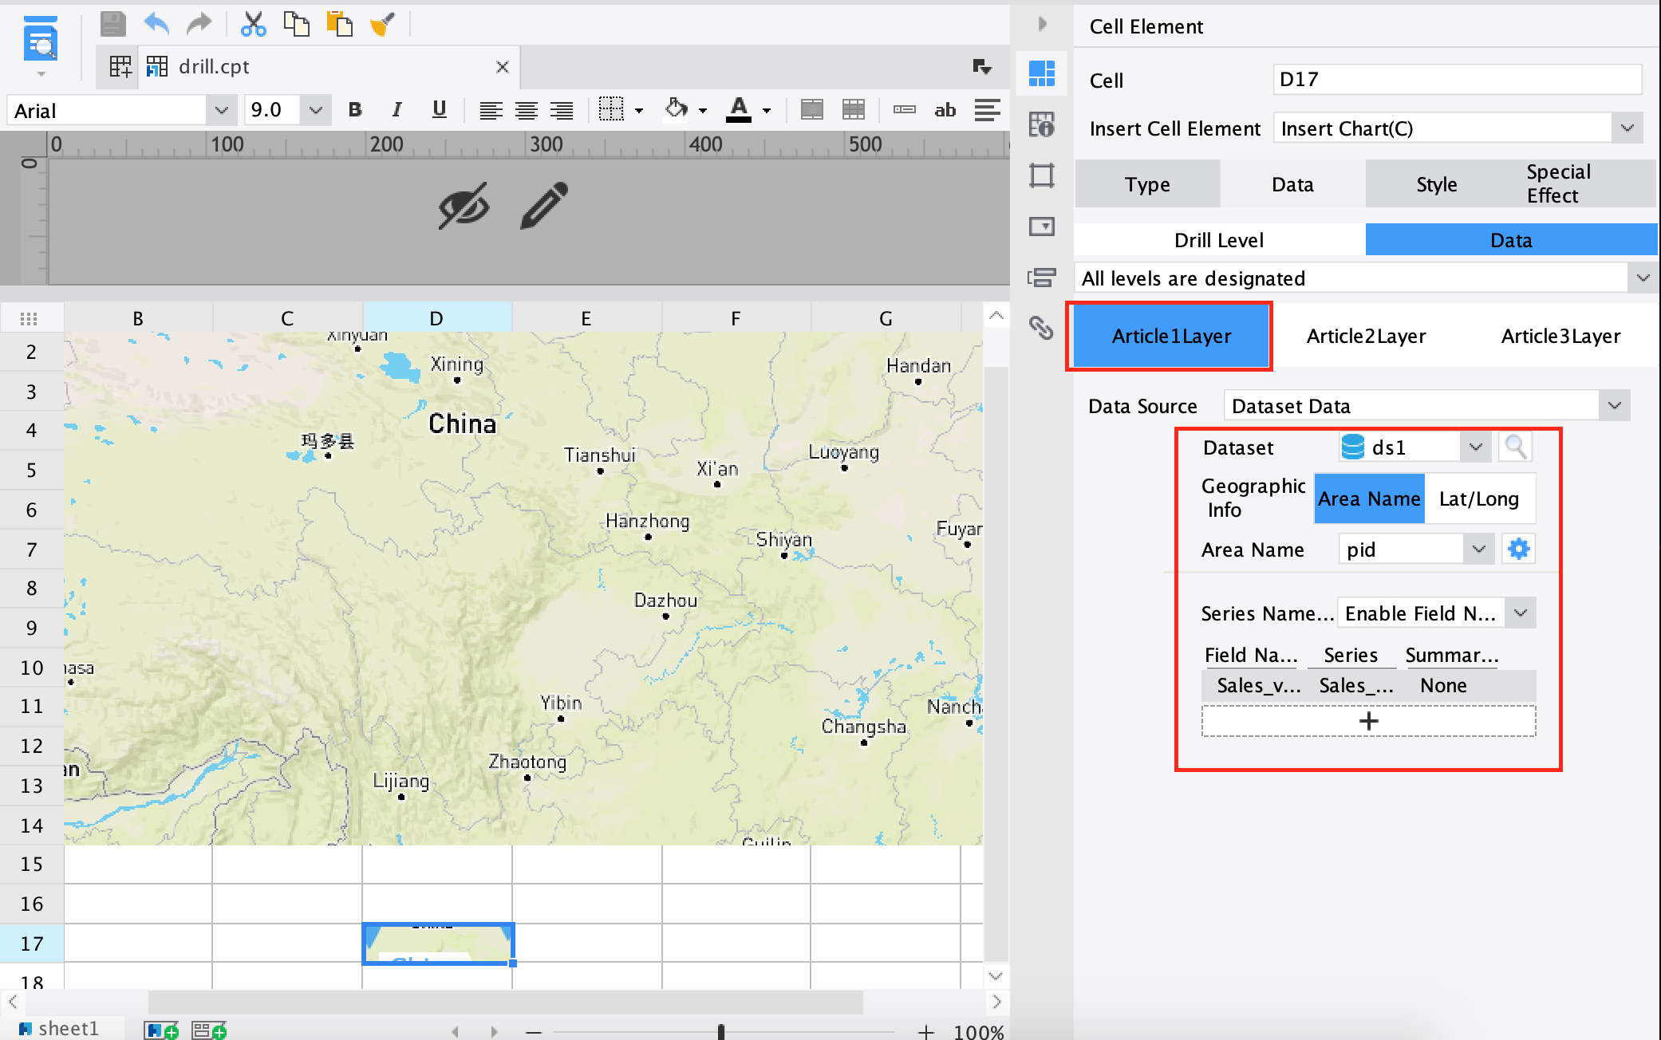Click the Undo arrow icon
Screen dimensions: 1661x1040
(x=156, y=24)
